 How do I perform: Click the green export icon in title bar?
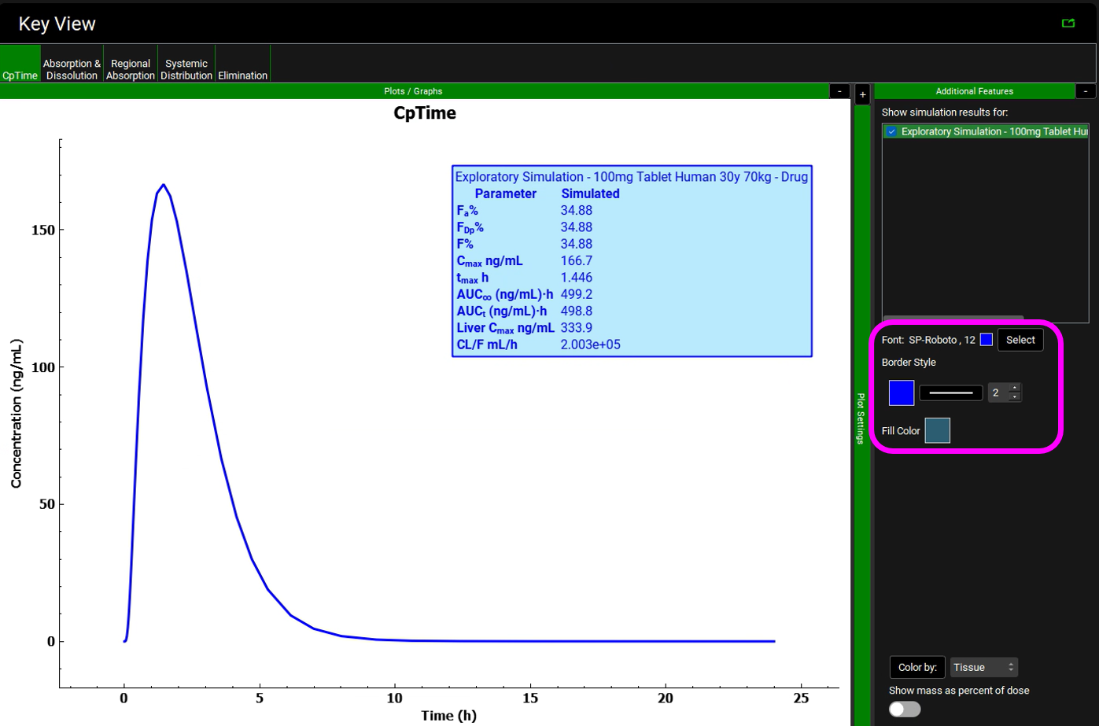pyautogui.click(x=1068, y=23)
